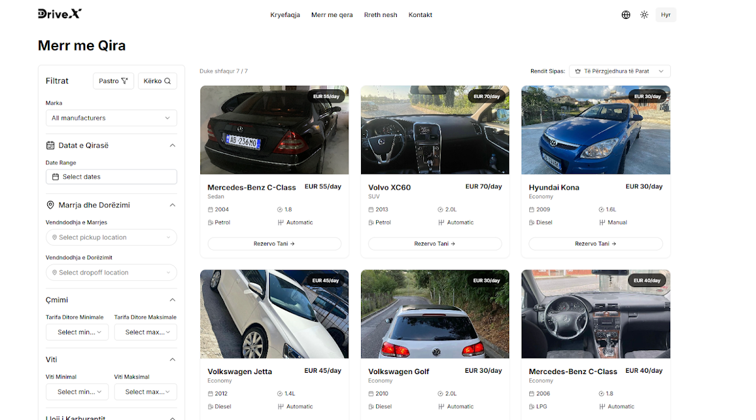
Task: Toggle the sun theme icon
Action: 644,14
